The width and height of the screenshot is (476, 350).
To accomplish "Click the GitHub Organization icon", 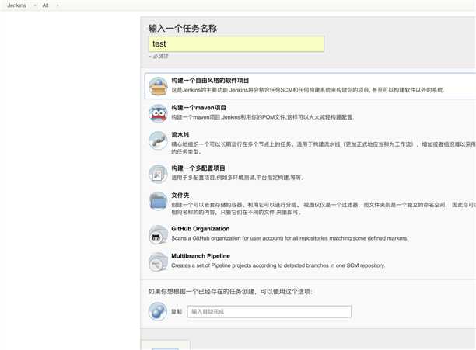I will 158,234.
